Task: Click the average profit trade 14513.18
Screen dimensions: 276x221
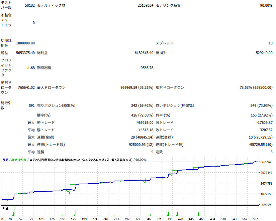Action: pyautogui.click(x=146, y=130)
